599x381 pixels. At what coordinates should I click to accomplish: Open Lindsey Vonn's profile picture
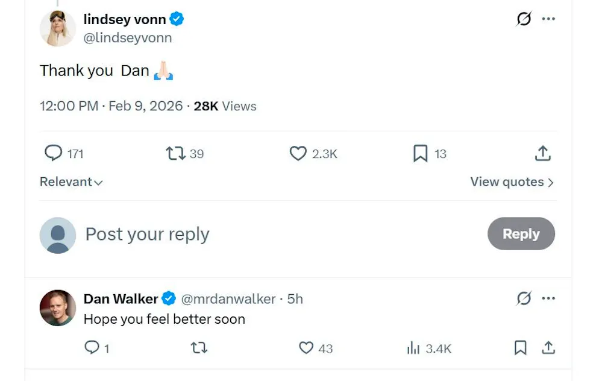pos(57,28)
